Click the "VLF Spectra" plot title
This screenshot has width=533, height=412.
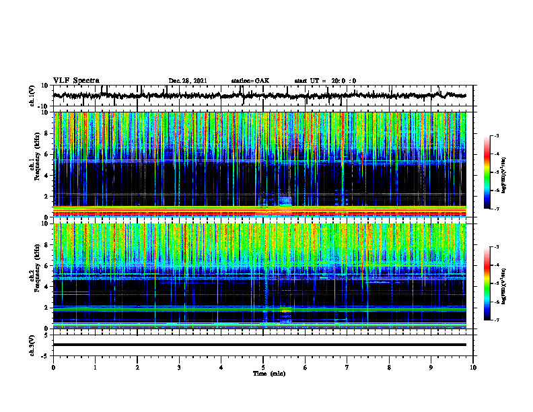coord(76,81)
